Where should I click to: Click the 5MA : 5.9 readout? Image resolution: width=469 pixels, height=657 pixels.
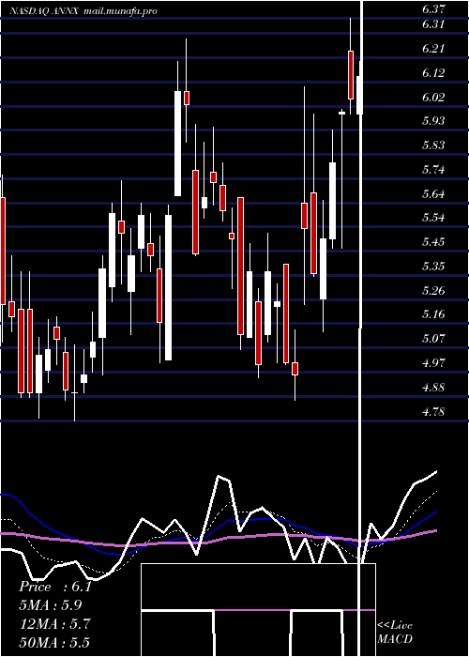(51, 605)
